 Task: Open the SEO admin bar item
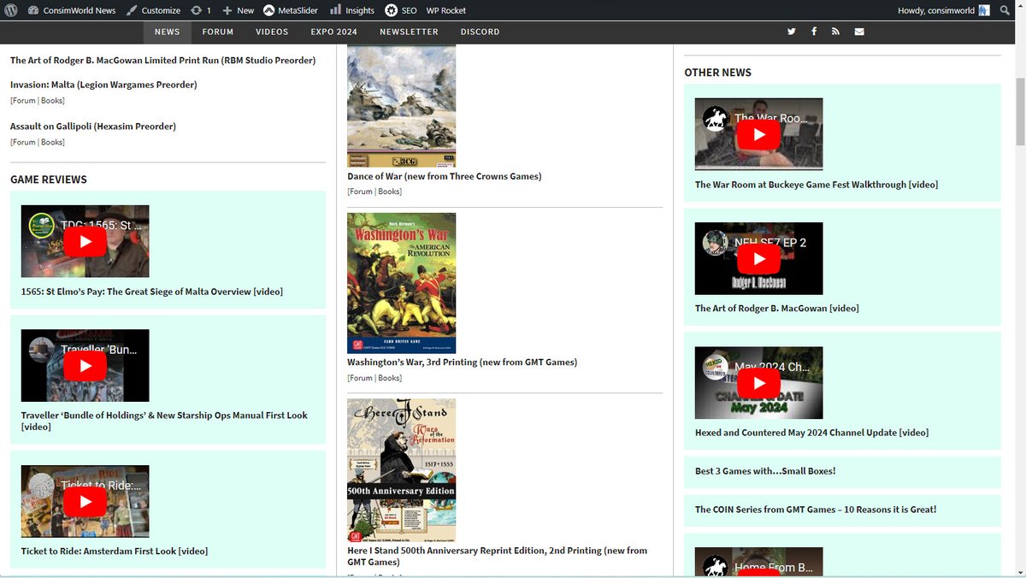click(x=401, y=10)
